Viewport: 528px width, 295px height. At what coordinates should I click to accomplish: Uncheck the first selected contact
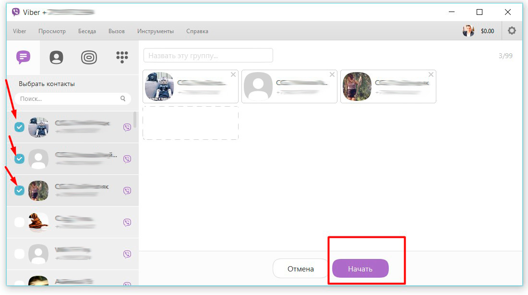click(x=19, y=127)
